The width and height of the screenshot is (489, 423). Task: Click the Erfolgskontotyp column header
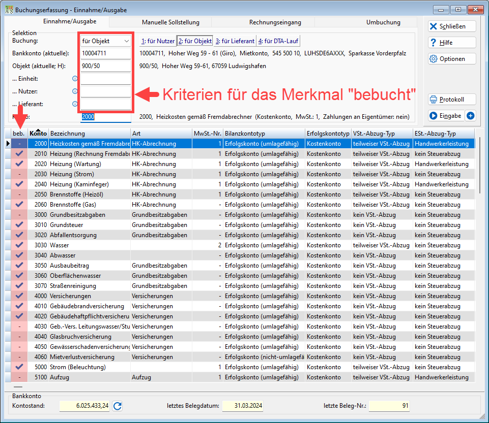pos(328,134)
